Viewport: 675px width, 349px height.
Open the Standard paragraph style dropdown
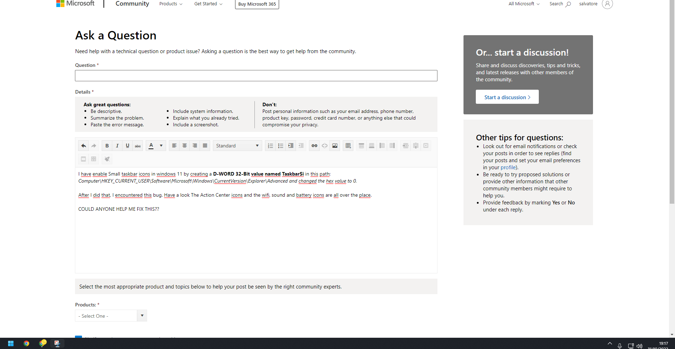(238, 146)
